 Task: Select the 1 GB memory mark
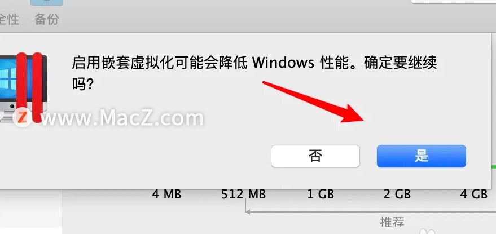point(321,194)
